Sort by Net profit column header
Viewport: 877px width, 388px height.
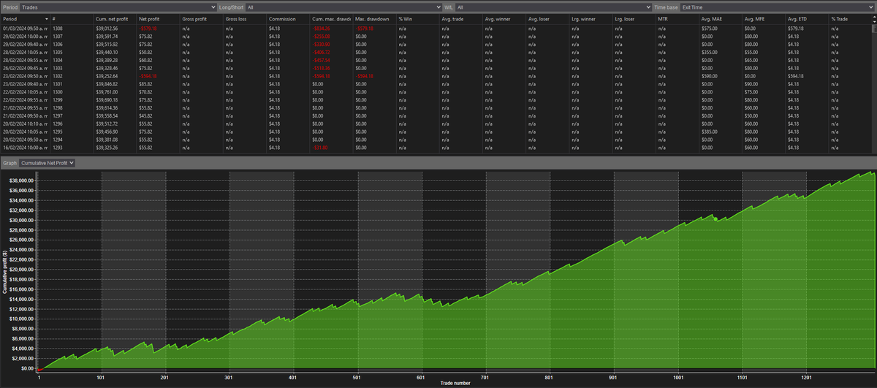pos(157,18)
